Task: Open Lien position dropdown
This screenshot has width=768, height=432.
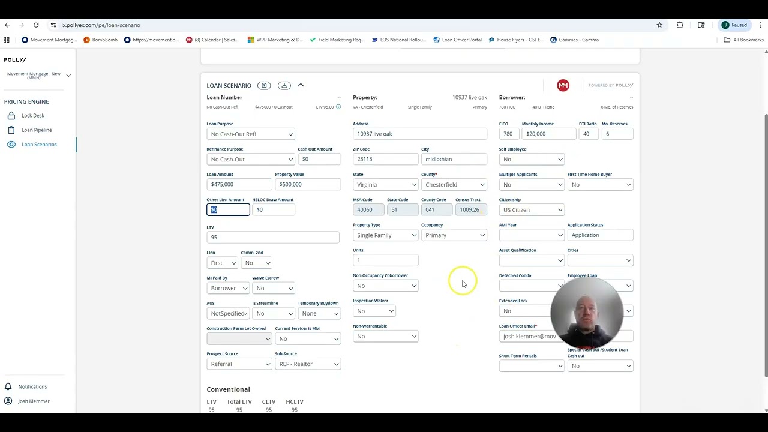Action: [x=223, y=263]
